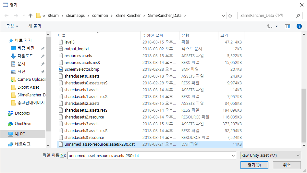307x173 pixels.
Task: Go back using the Back arrow
Action: pos(6,16)
